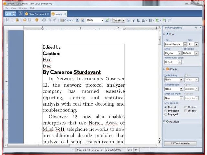Open the File menu
This screenshot has width=207, height=155.
click(x=6, y=8)
